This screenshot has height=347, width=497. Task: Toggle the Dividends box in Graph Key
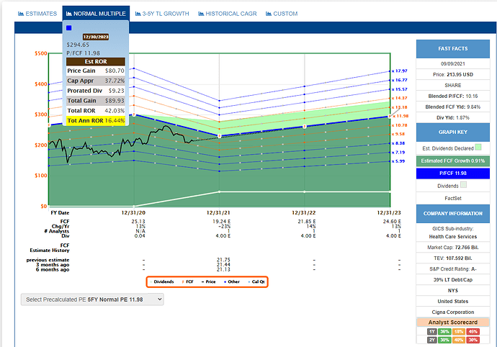tap(463, 185)
